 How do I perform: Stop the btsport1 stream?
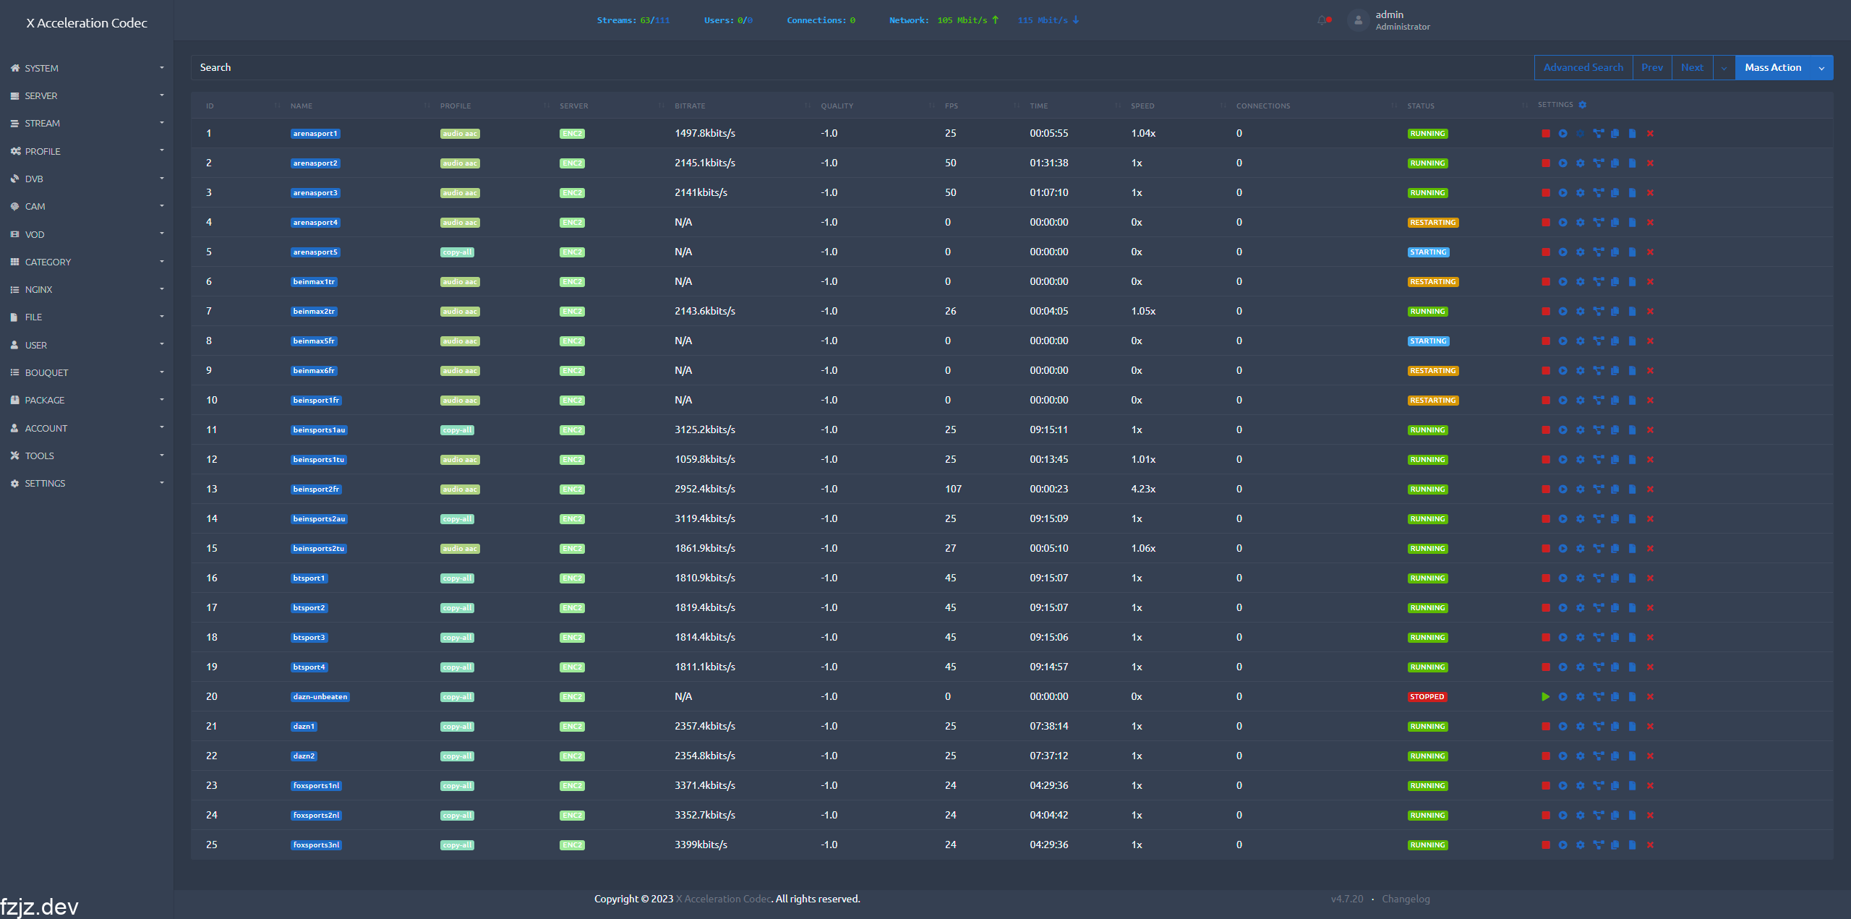coord(1545,578)
